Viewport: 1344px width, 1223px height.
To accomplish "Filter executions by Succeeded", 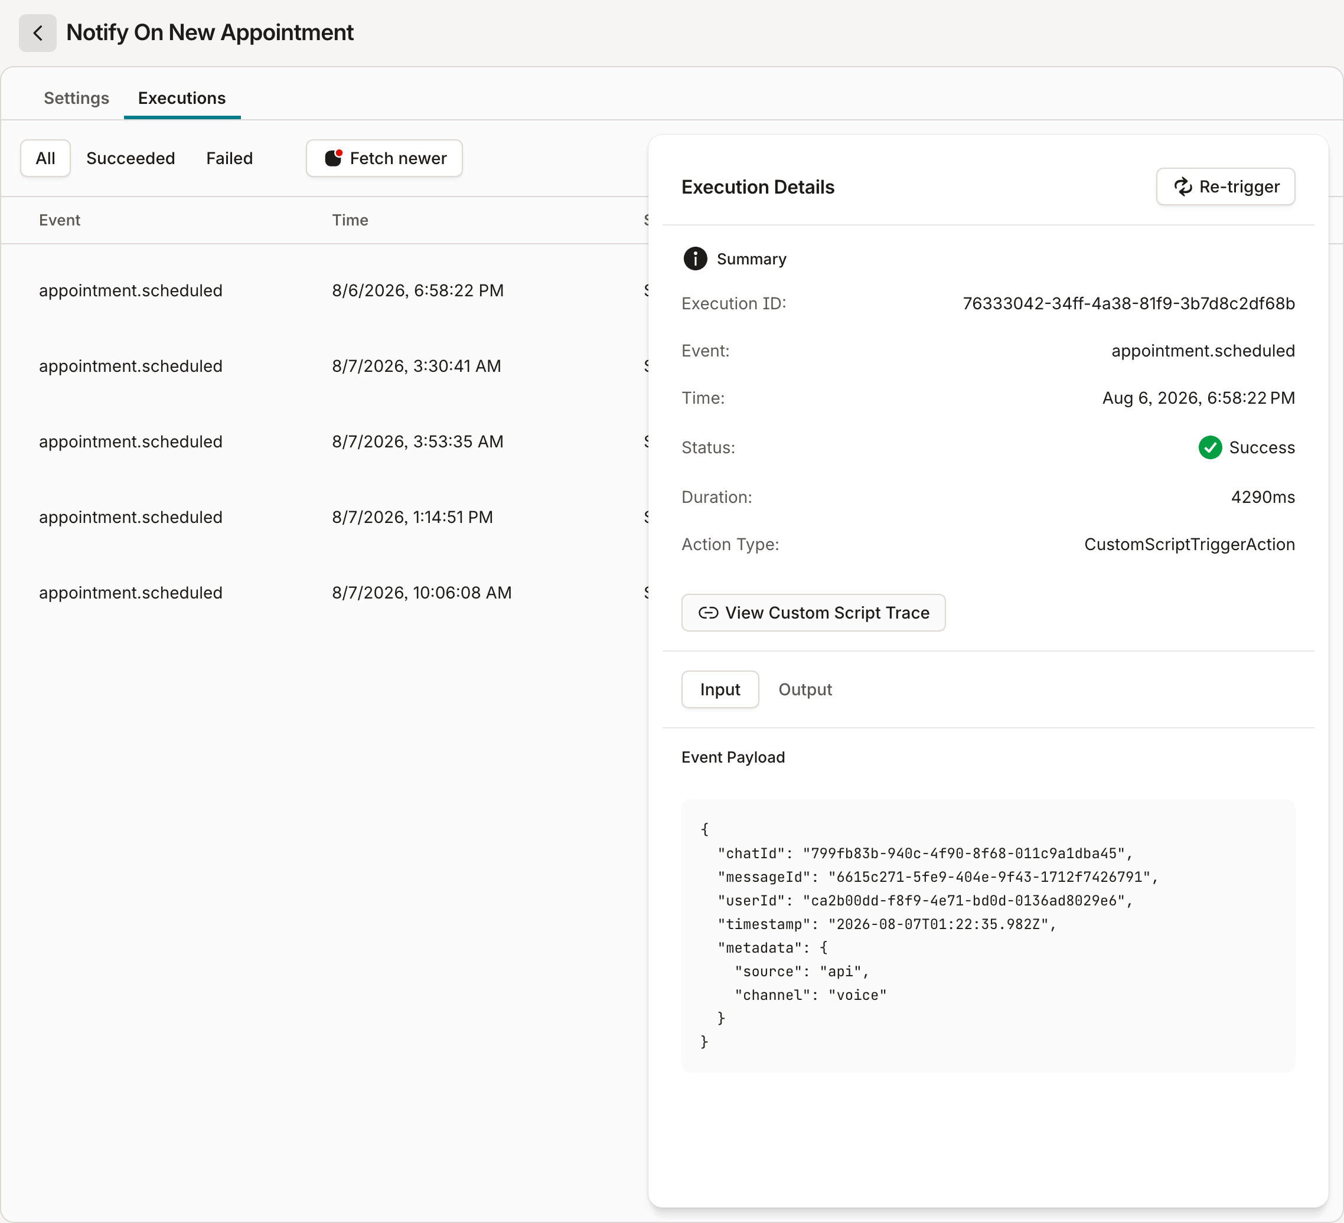I will point(131,158).
